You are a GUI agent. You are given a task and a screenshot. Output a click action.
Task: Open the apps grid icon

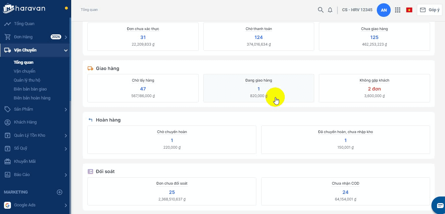(x=398, y=10)
